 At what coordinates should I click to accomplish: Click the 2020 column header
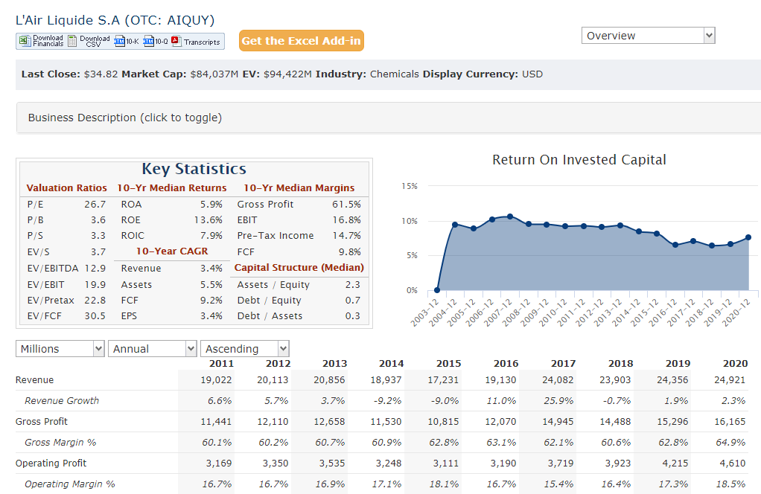point(735,364)
